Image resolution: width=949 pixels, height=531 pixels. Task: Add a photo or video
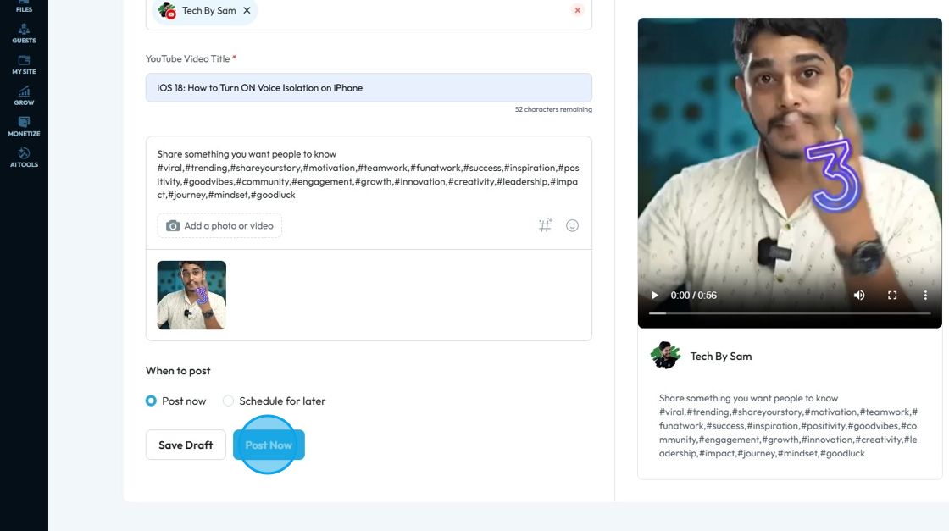219,225
